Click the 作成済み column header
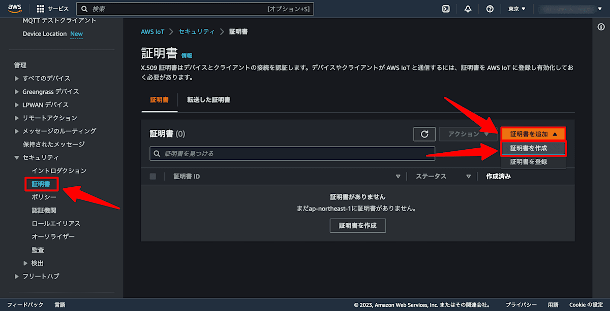Viewport: 610px width, 311px height. point(498,177)
